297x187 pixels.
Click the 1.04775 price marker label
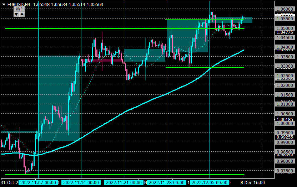[x=285, y=32]
